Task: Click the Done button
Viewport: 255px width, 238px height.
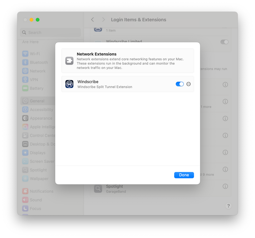Action: pos(184,175)
